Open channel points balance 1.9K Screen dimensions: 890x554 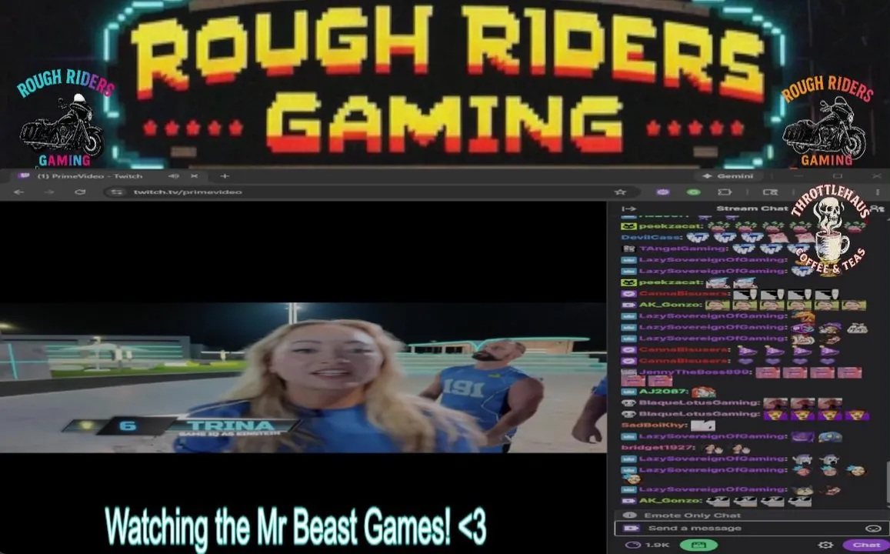(648, 545)
